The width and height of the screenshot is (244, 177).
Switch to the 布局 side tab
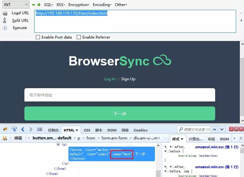click(x=211, y=139)
